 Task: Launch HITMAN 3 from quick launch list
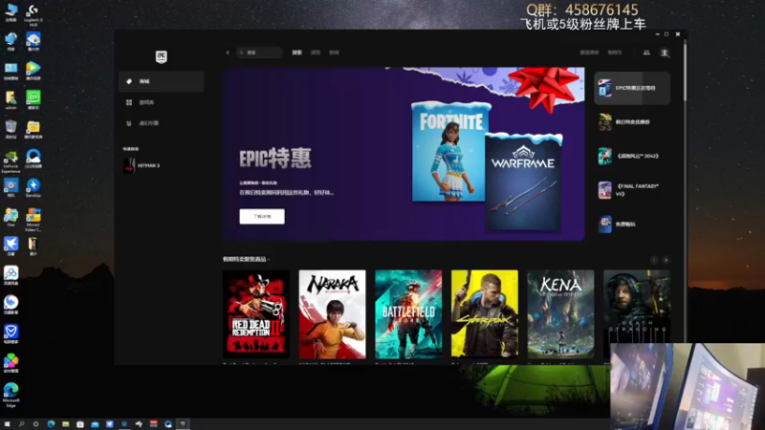142,165
